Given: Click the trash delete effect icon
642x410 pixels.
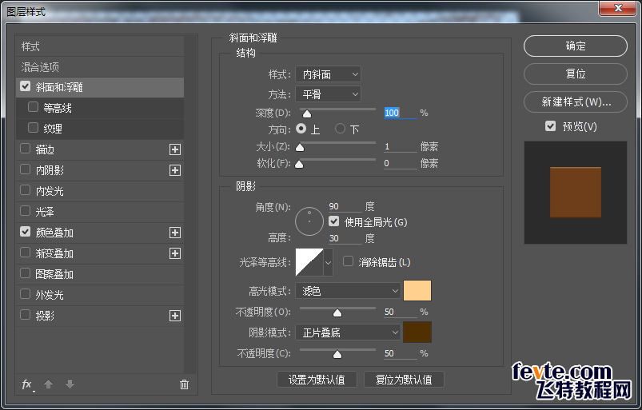Looking at the screenshot, I should 184,384.
